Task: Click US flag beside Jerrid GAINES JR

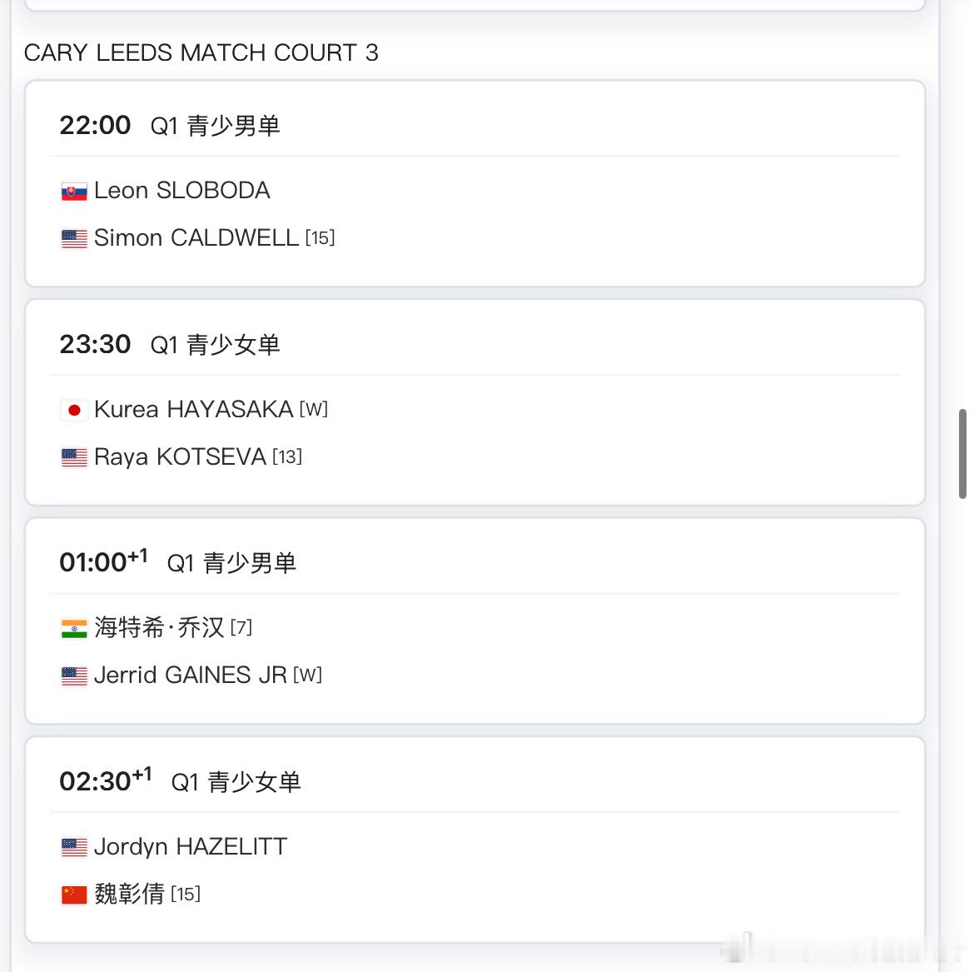Action: point(74,675)
